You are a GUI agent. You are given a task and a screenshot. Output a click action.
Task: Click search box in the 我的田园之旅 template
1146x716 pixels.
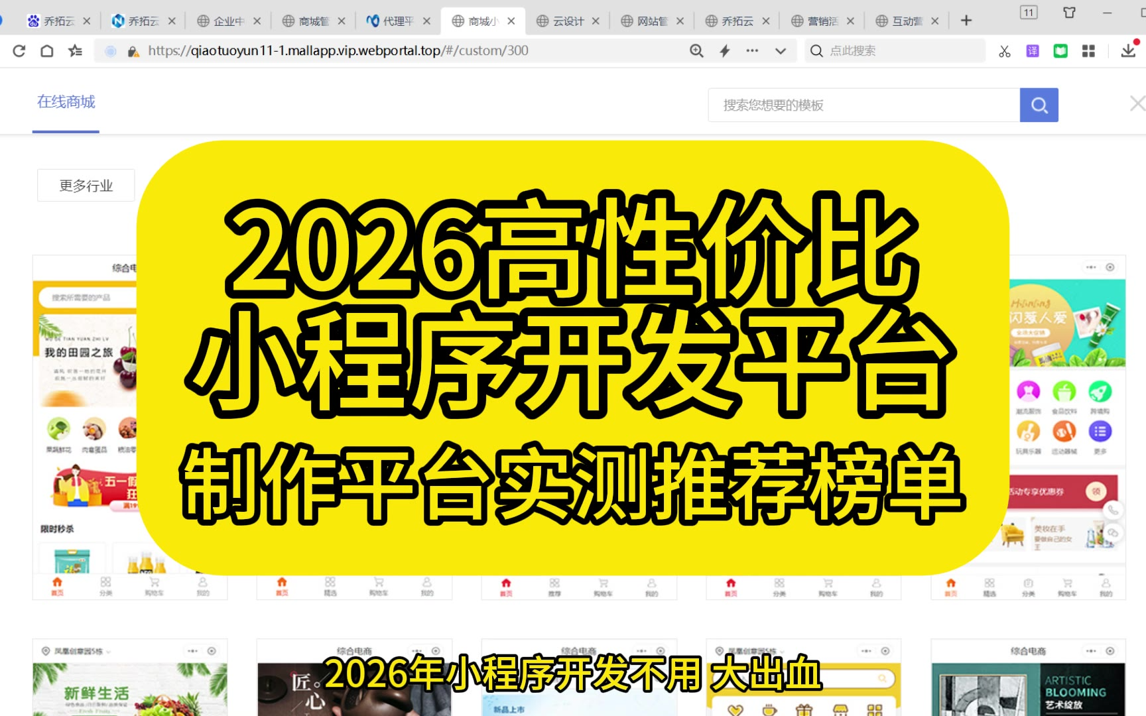(86, 298)
